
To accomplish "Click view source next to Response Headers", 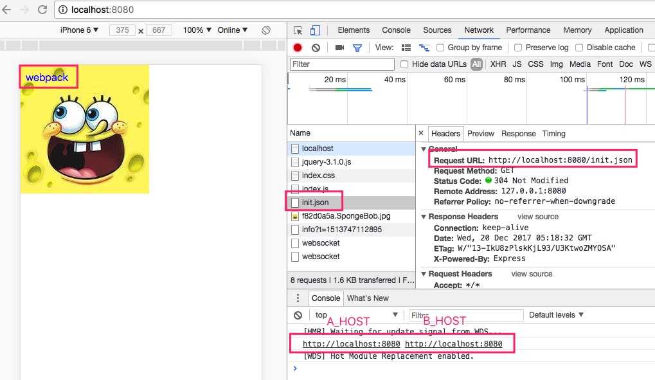I will (537, 217).
